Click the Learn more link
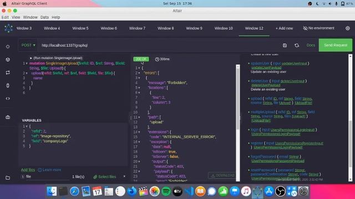The height and width of the screenshot is (199, 355). tap(49, 170)
